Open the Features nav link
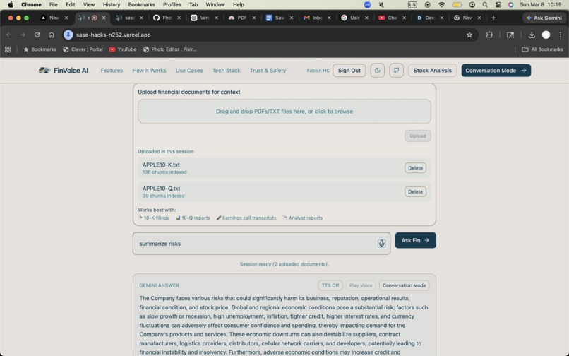The image size is (569, 356). click(x=112, y=71)
